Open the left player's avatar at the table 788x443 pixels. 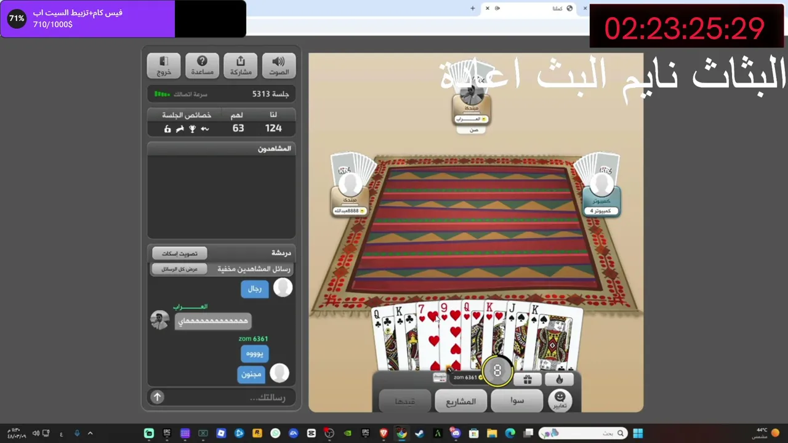click(x=350, y=185)
